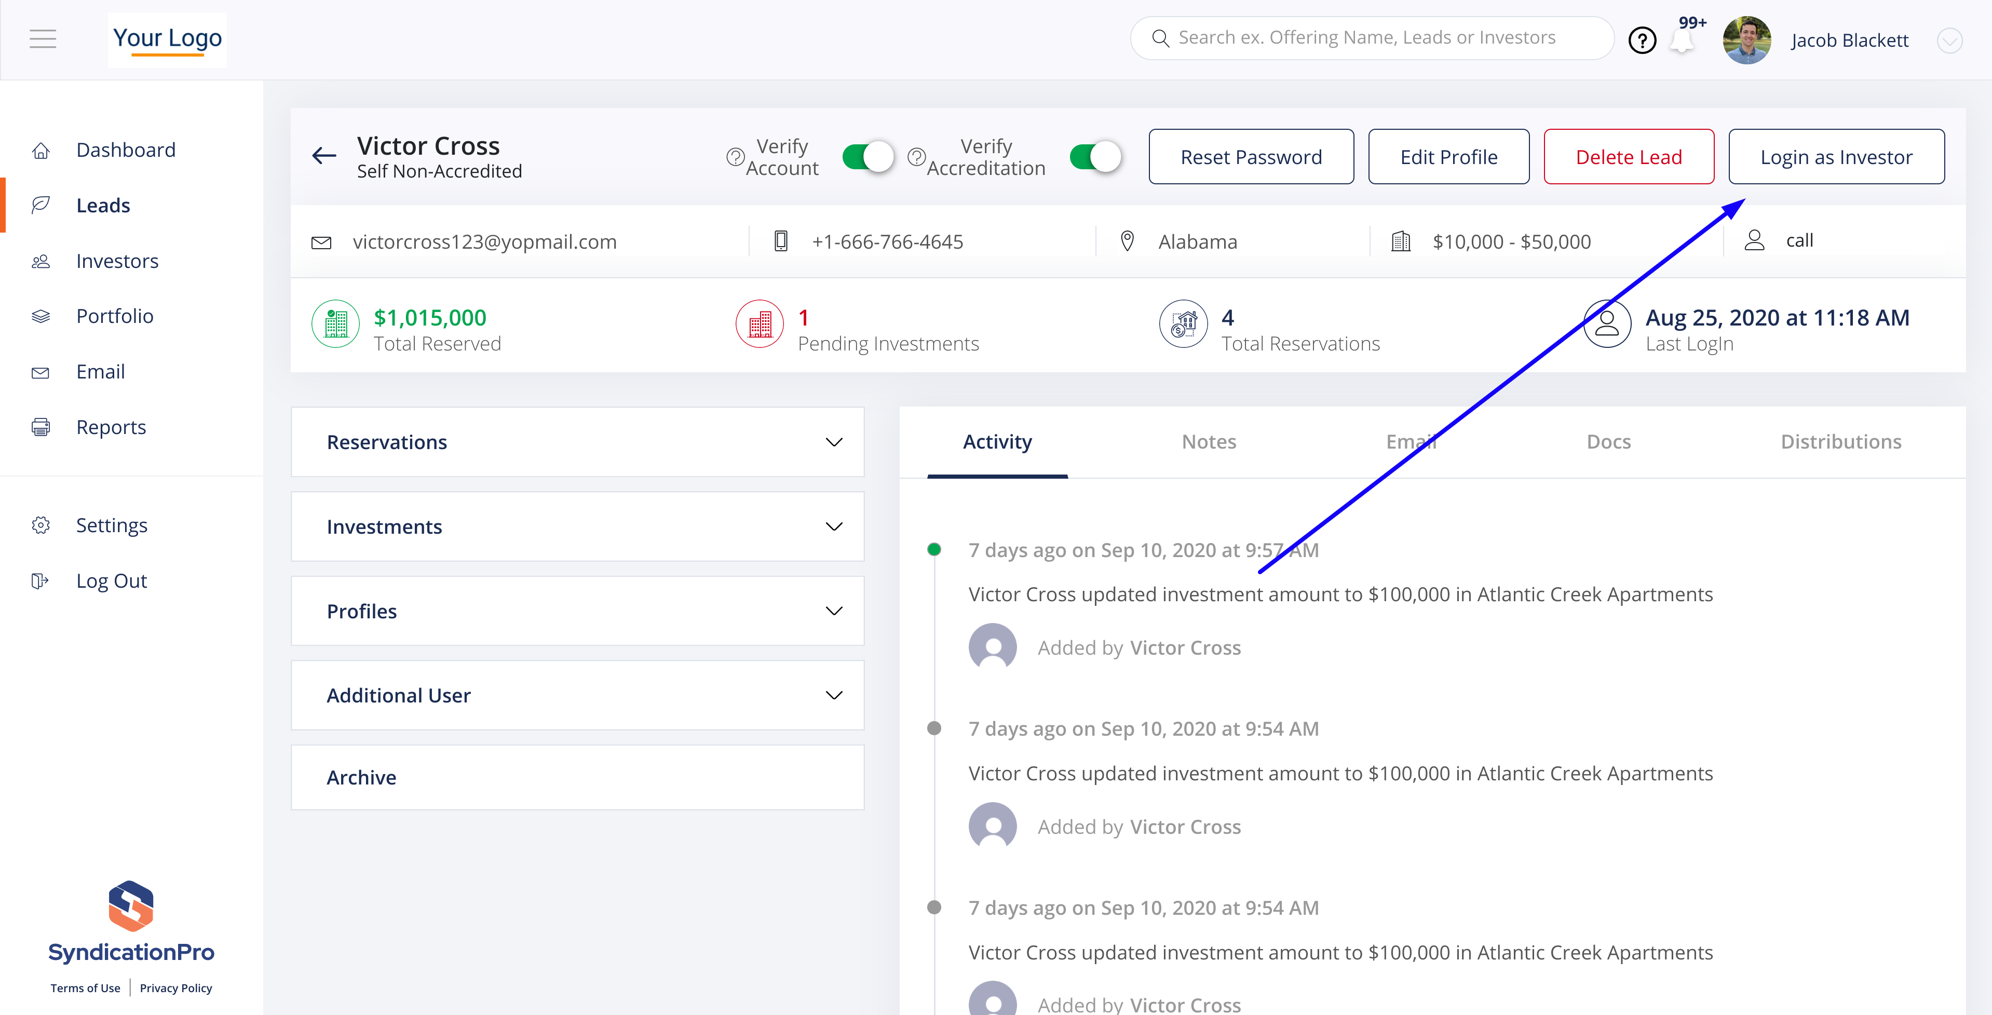Screen dimensions: 1992x1015
Task: Open the help question mark icon
Action: tap(1642, 40)
